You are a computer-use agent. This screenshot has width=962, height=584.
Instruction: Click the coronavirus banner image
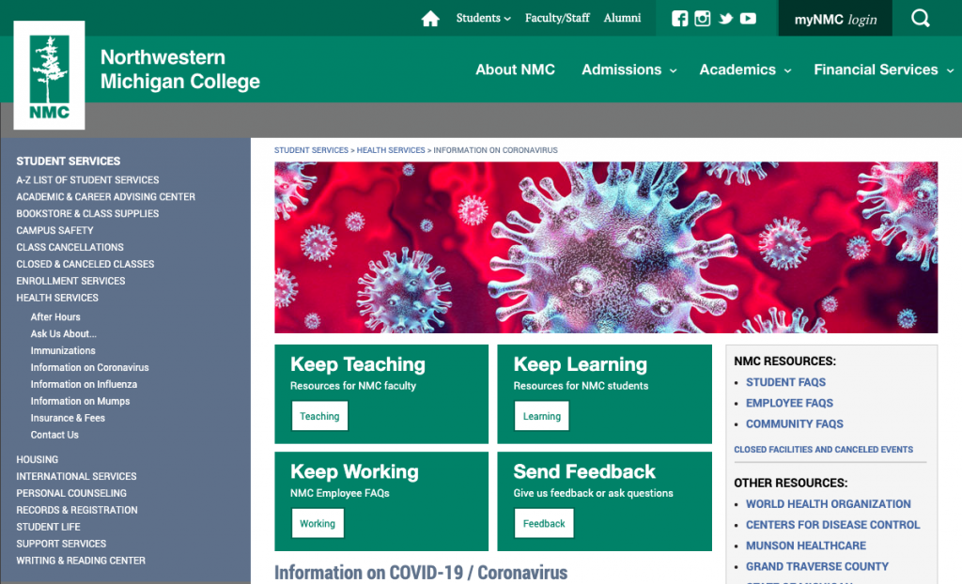coord(605,247)
